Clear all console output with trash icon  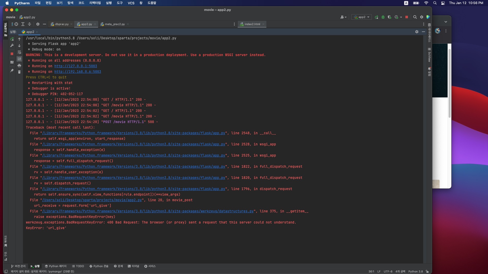(x=19, y=72)
